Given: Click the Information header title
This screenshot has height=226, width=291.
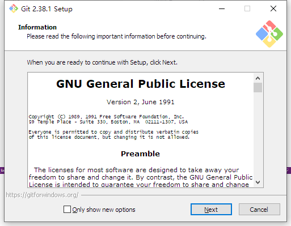Looking at the screenshot, I should coord(37,27).
